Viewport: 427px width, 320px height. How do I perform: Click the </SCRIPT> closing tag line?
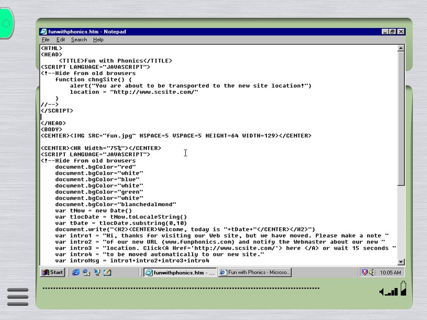tap(57, 111)
